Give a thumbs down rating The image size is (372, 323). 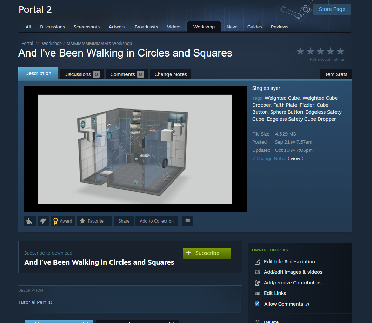point(43,221)
